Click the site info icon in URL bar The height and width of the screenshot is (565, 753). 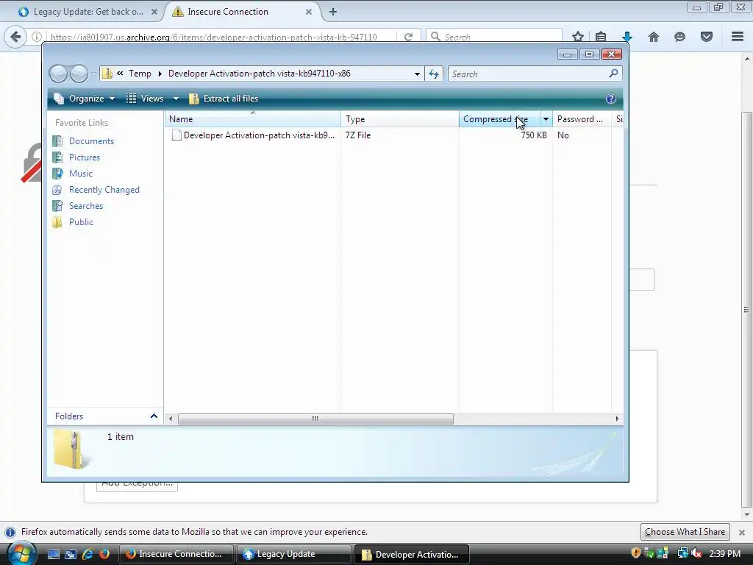click(x=37, y=37)
